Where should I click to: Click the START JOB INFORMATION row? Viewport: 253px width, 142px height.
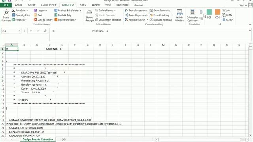click(26, 128)
